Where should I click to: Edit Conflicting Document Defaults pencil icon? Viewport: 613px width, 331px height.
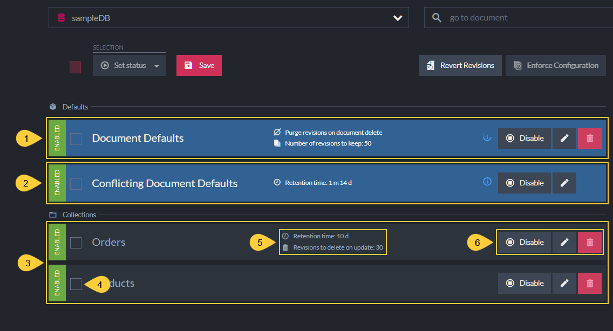(x=564, y=183)
